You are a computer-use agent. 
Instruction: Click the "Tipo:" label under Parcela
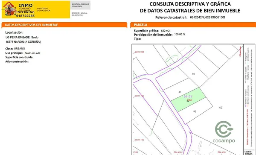pyautogui.click(x=137, y=39)
